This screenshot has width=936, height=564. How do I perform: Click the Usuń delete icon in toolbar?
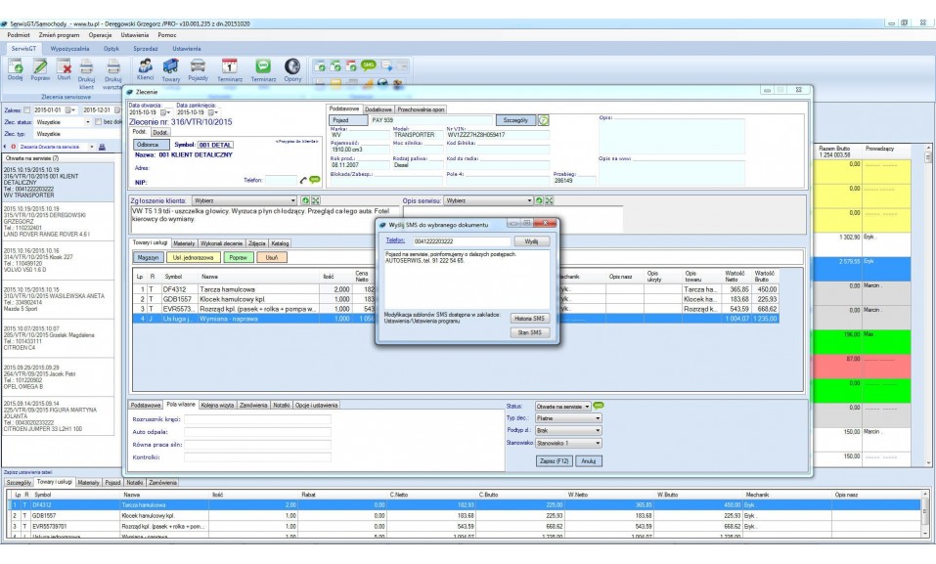point(64,67)
